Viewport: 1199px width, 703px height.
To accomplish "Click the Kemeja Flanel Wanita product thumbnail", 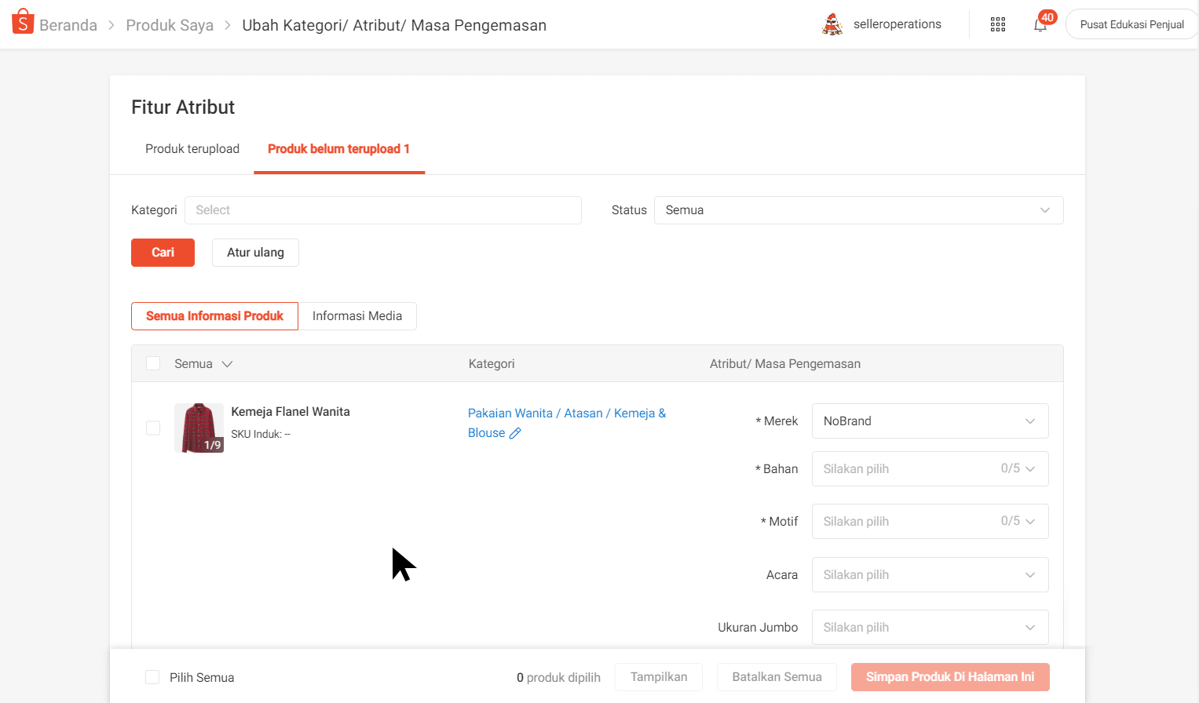I will [199, 428].
